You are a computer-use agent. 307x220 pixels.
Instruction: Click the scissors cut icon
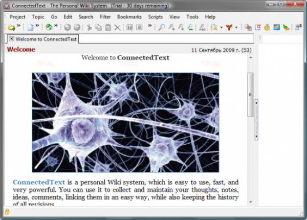point(89,27)
